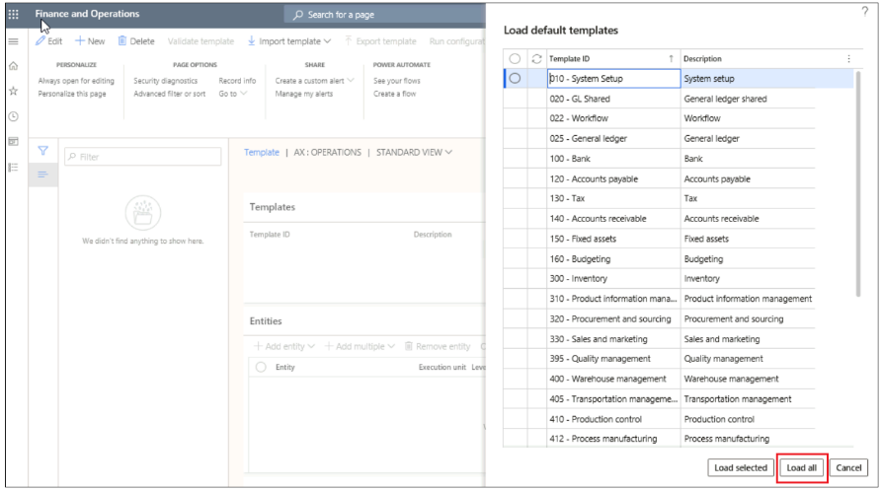
Task: Click the refresh icon in the grid header
Action: click(x=536, y=58)
